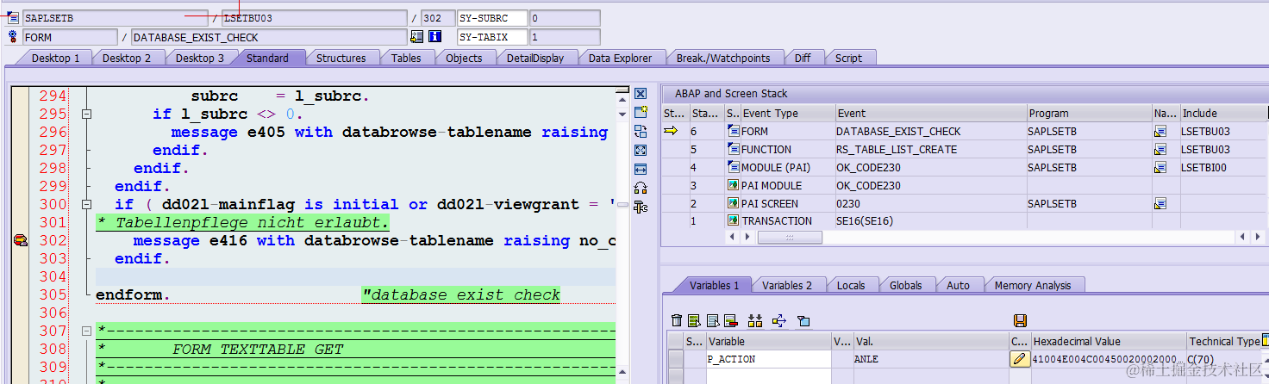Click the tool options tree icon
Screen dimensions: 1269x384
coord(641,207)
